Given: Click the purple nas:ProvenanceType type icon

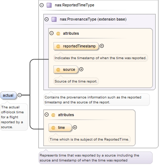Looking at the screenshot, I should [54, 19].
